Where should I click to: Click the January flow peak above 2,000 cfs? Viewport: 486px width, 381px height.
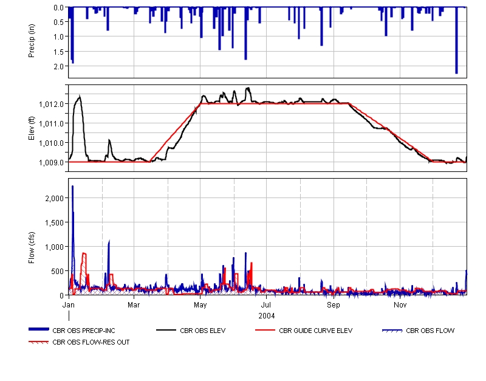[72, 187]
